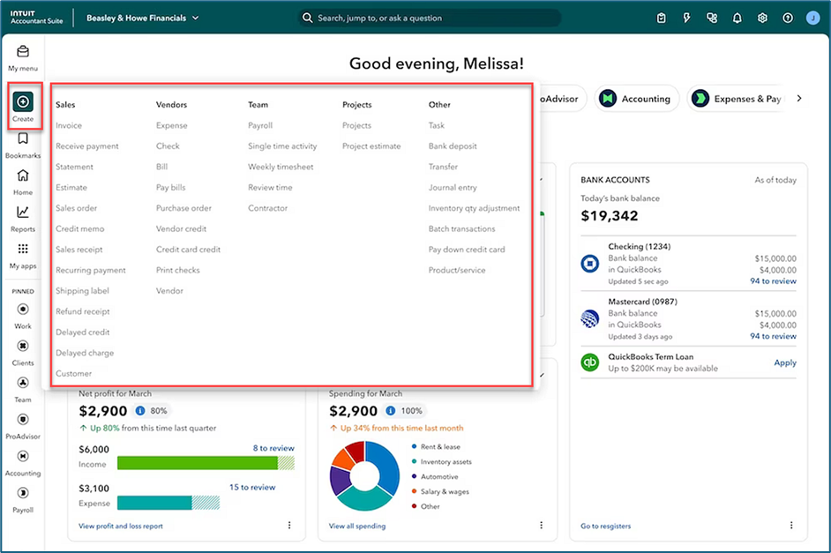Expand Beasley & Howe Financials company dropdown
The height and width of the screenshot is (553, 831).
coord(195,18)
